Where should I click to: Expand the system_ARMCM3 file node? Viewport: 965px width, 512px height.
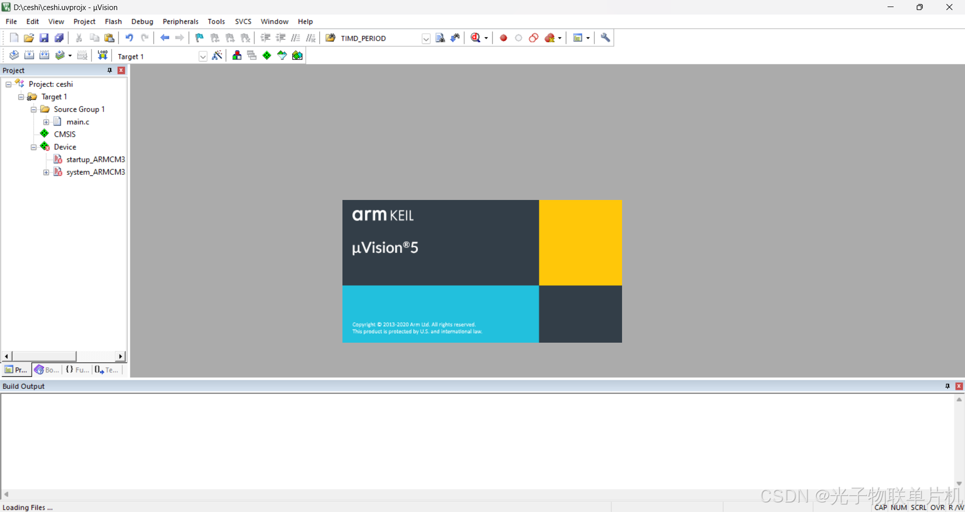point(46,172)
